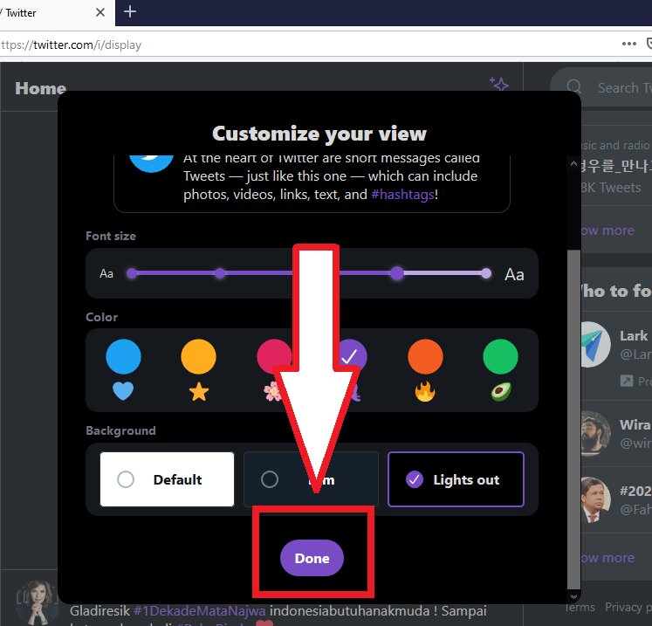Click the current font size slider handle
The image size is (652, 626).
click(397, 273)
